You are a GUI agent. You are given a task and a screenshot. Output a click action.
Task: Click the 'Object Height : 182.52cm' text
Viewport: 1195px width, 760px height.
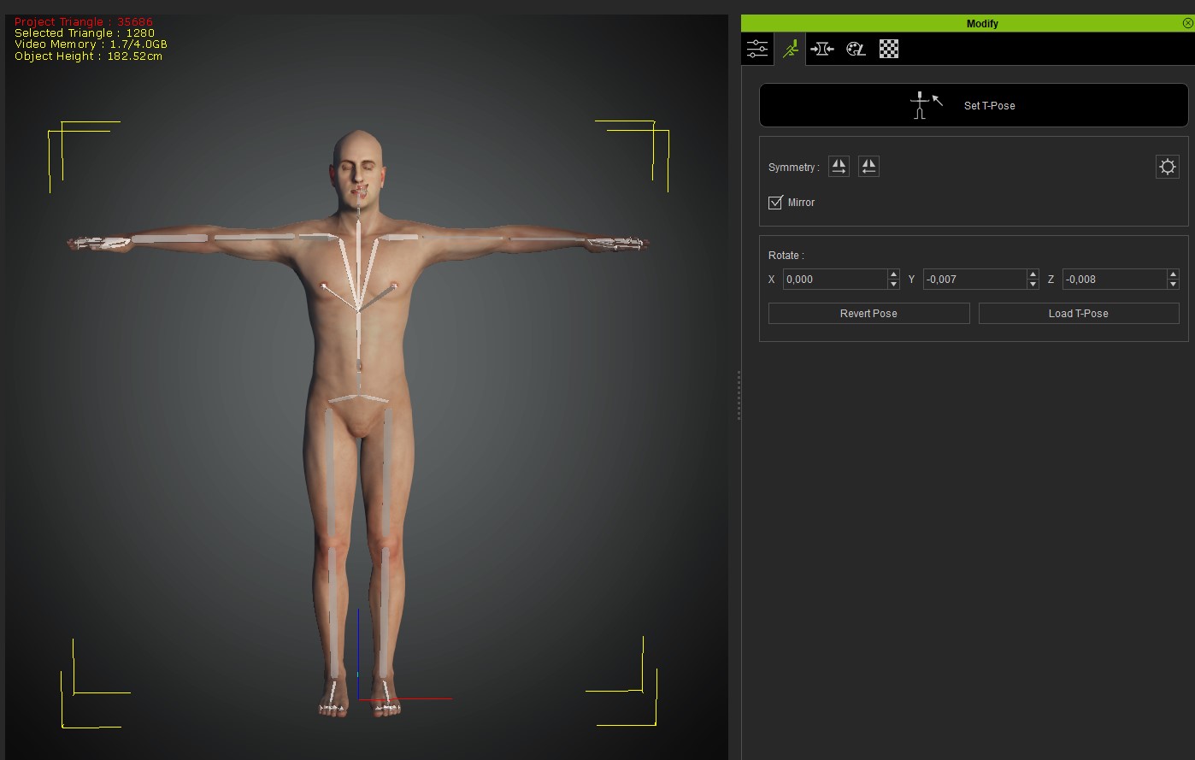pyautogui.click(x=88, y=56)
